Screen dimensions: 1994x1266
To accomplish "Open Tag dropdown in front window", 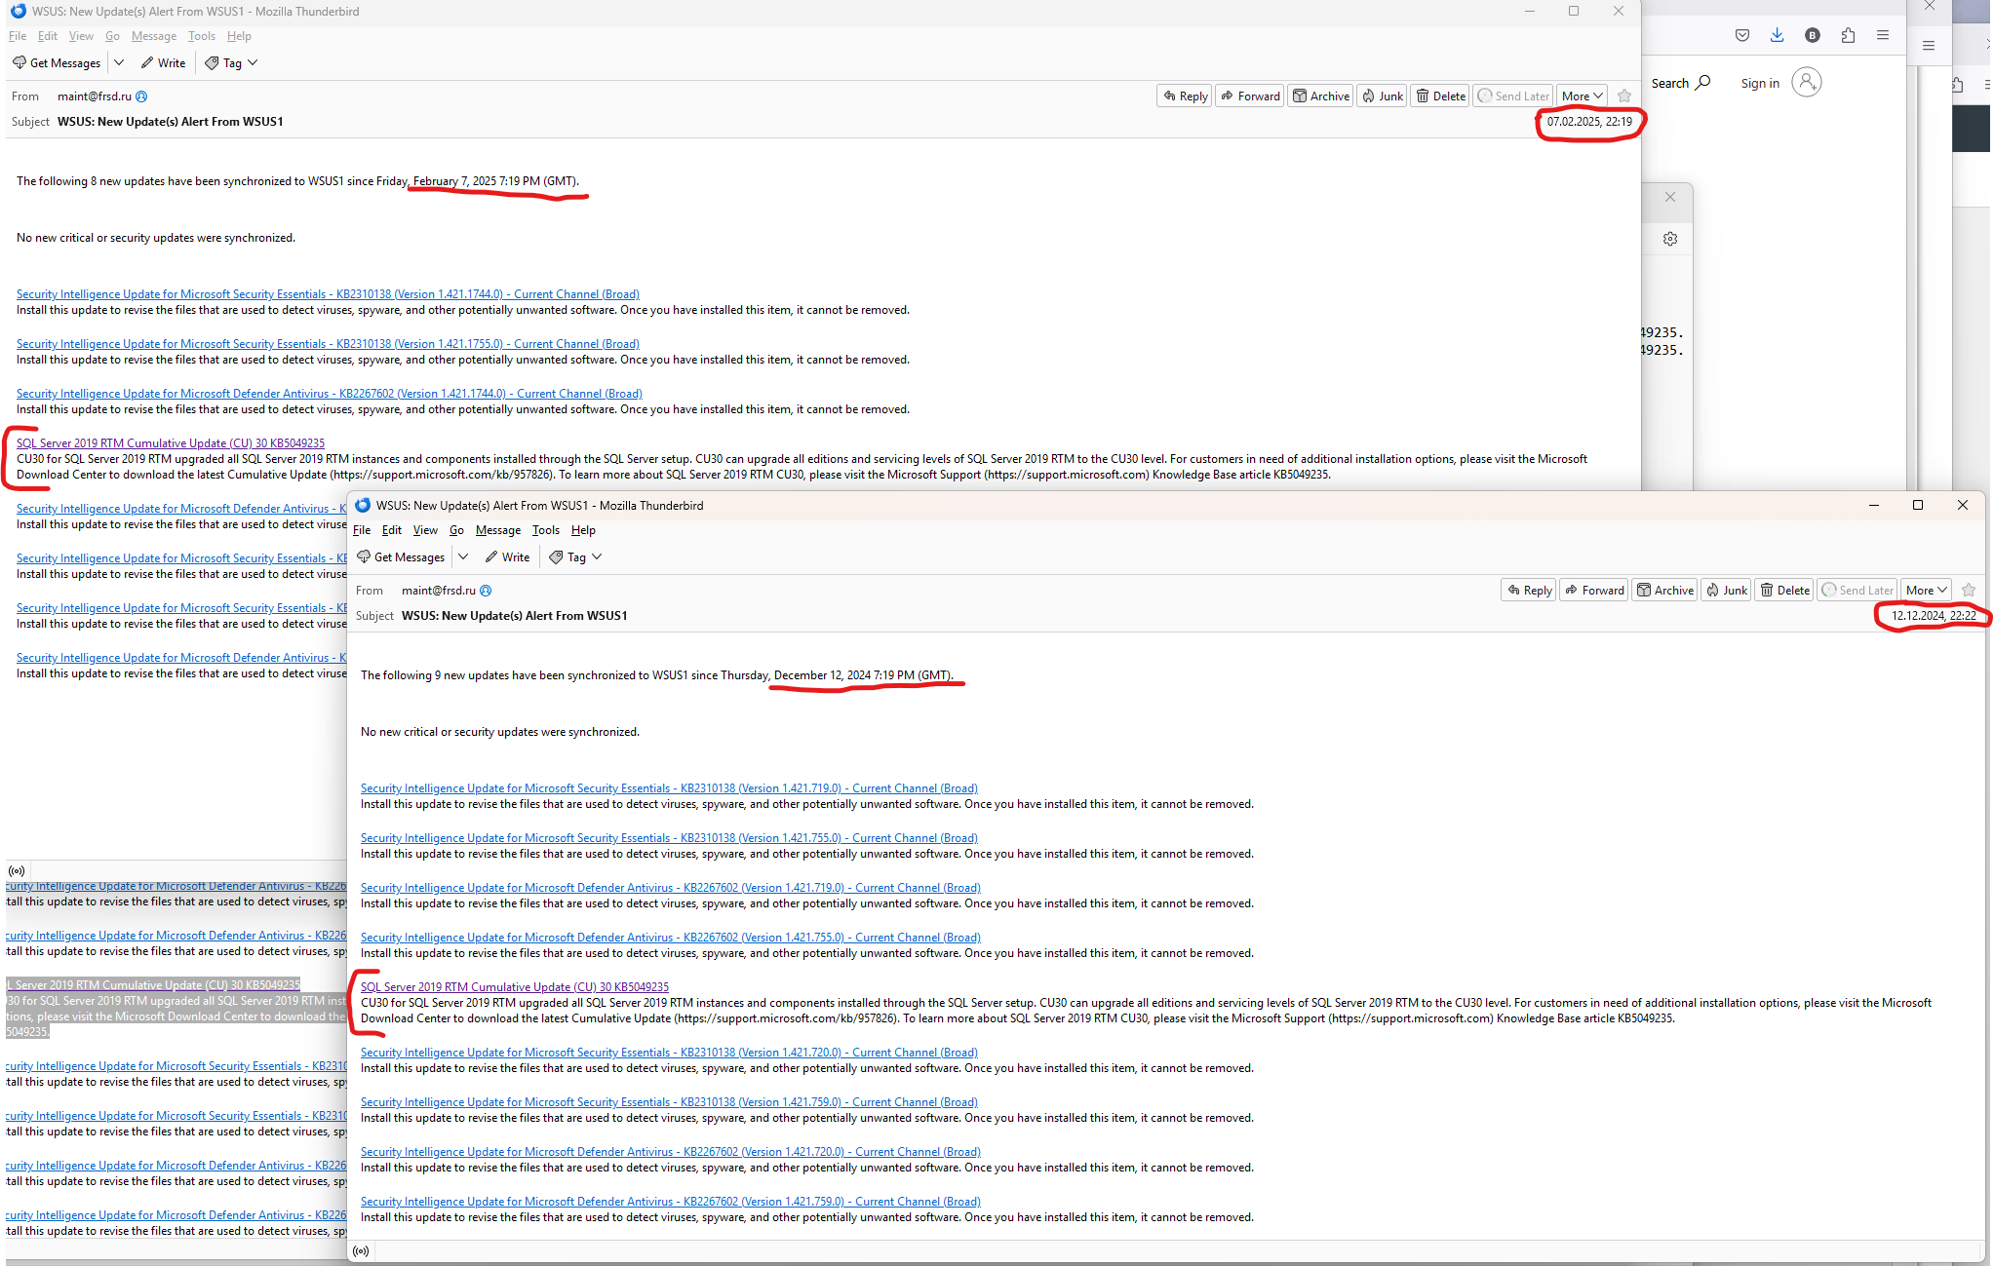I will [575, 556].
